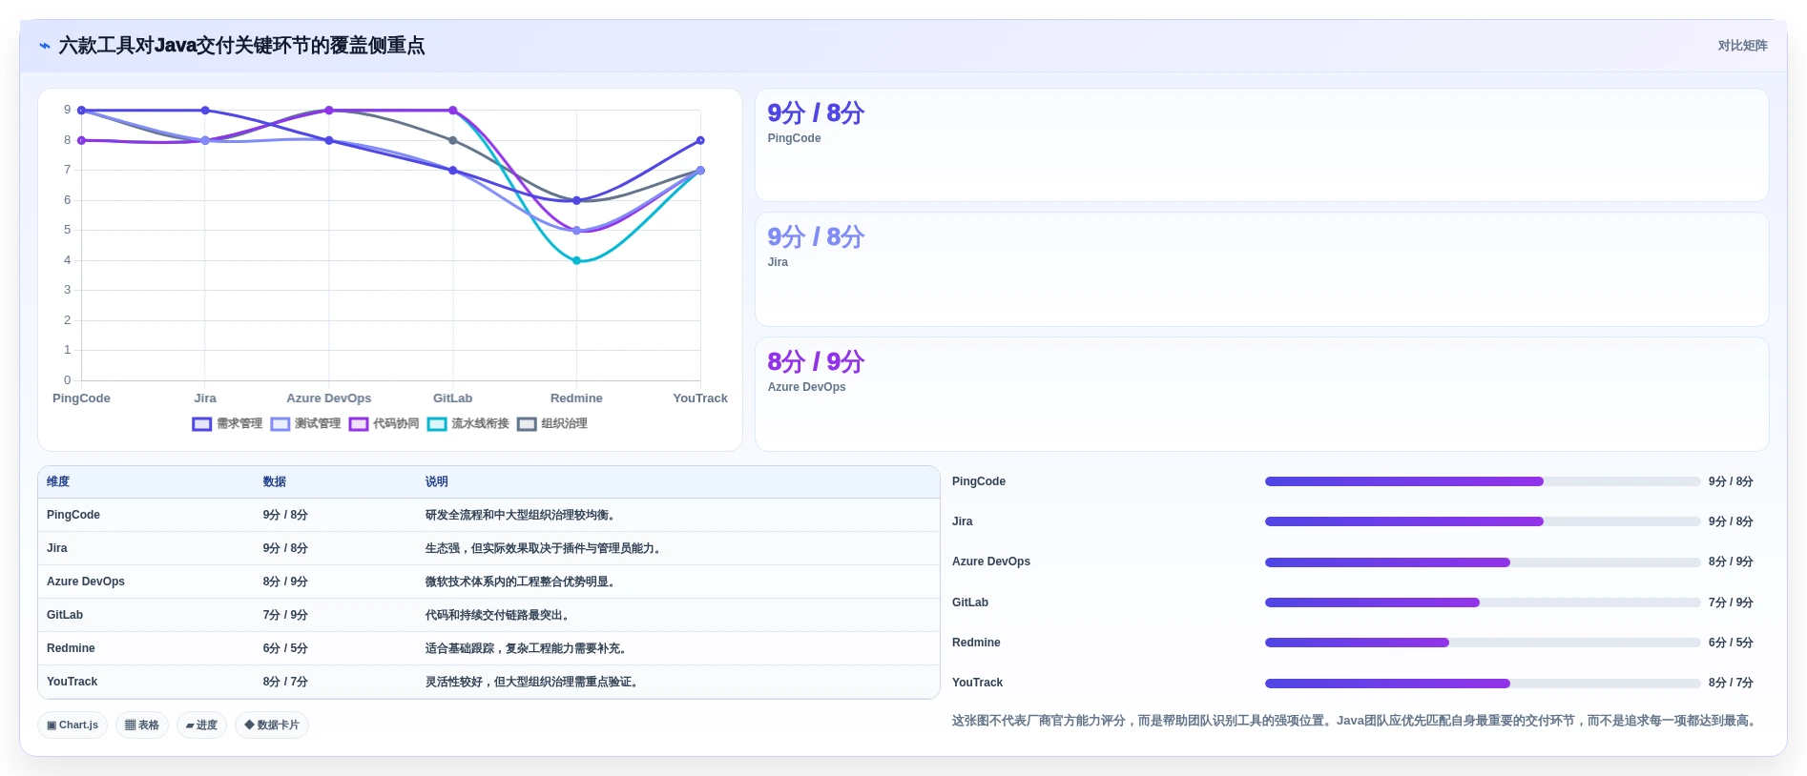Click the Jira progress bar

point(1483,521)
